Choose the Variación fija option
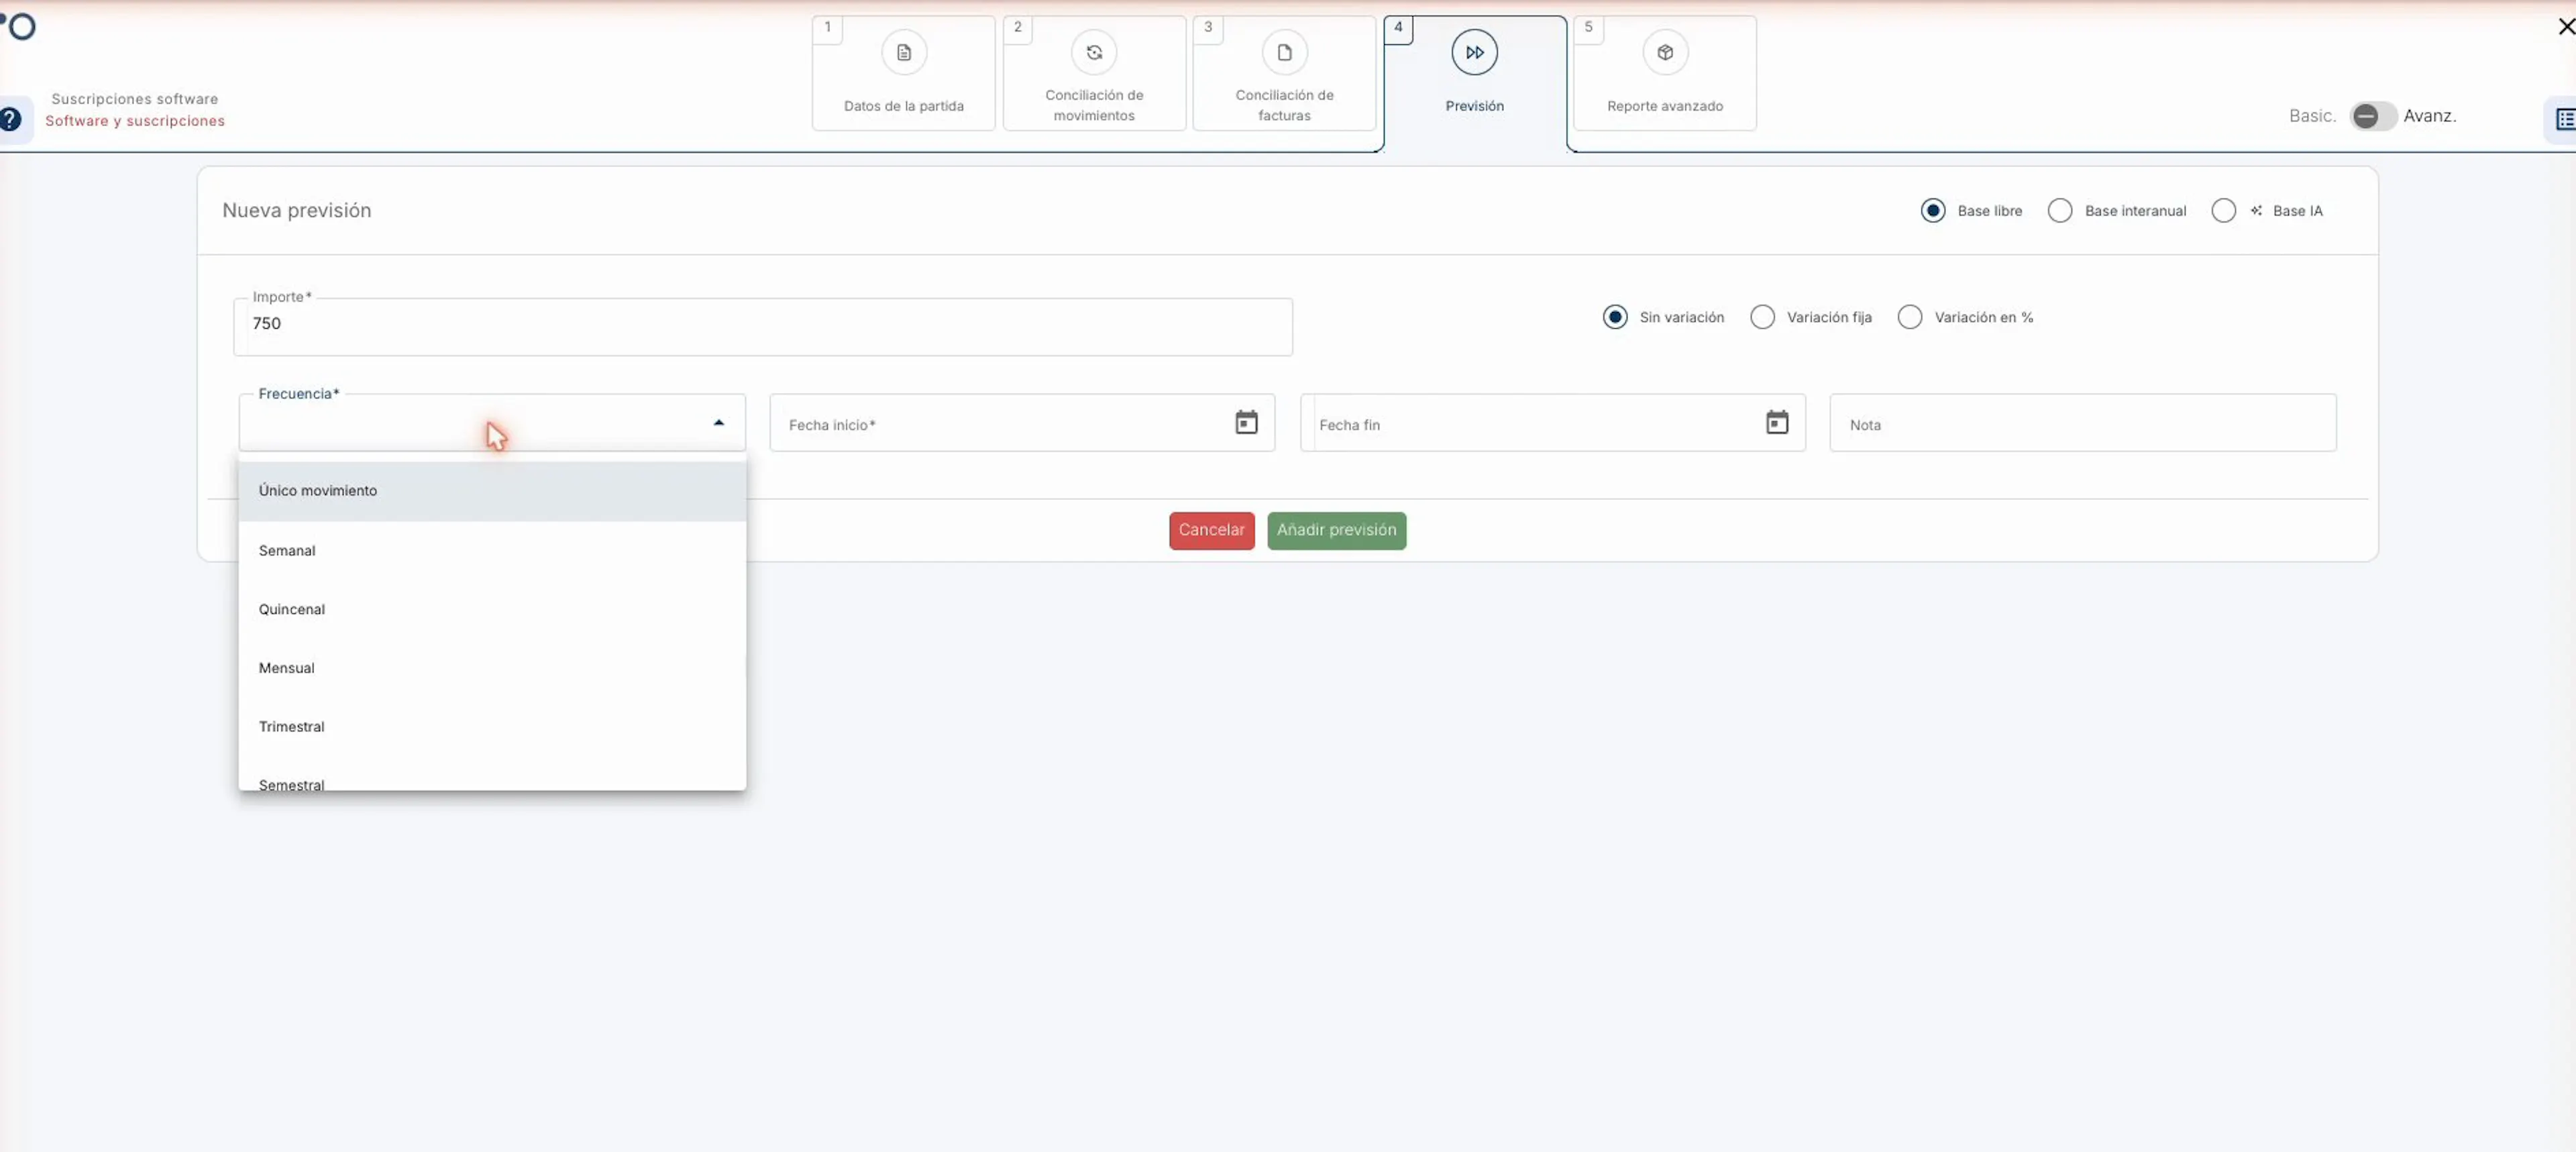The width and height of the screenshot is (2576, 1152). pyautogui.click(x=1762, y=318)
